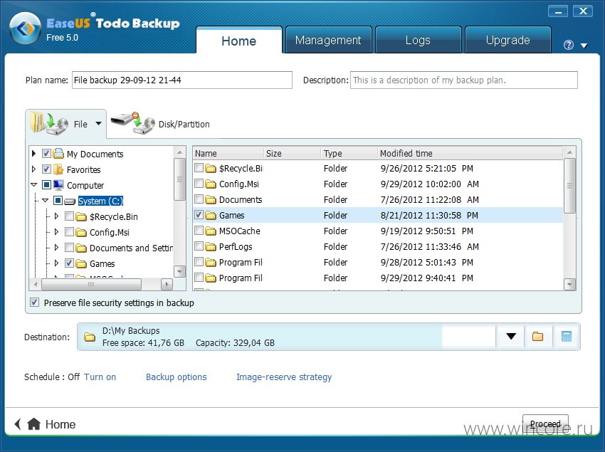
Task: Expand the Favorites tree node
Action: (33, 169)
